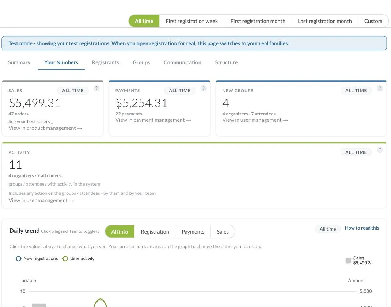
Task: Click the Activity count 11
Action: tap(15, 165)
